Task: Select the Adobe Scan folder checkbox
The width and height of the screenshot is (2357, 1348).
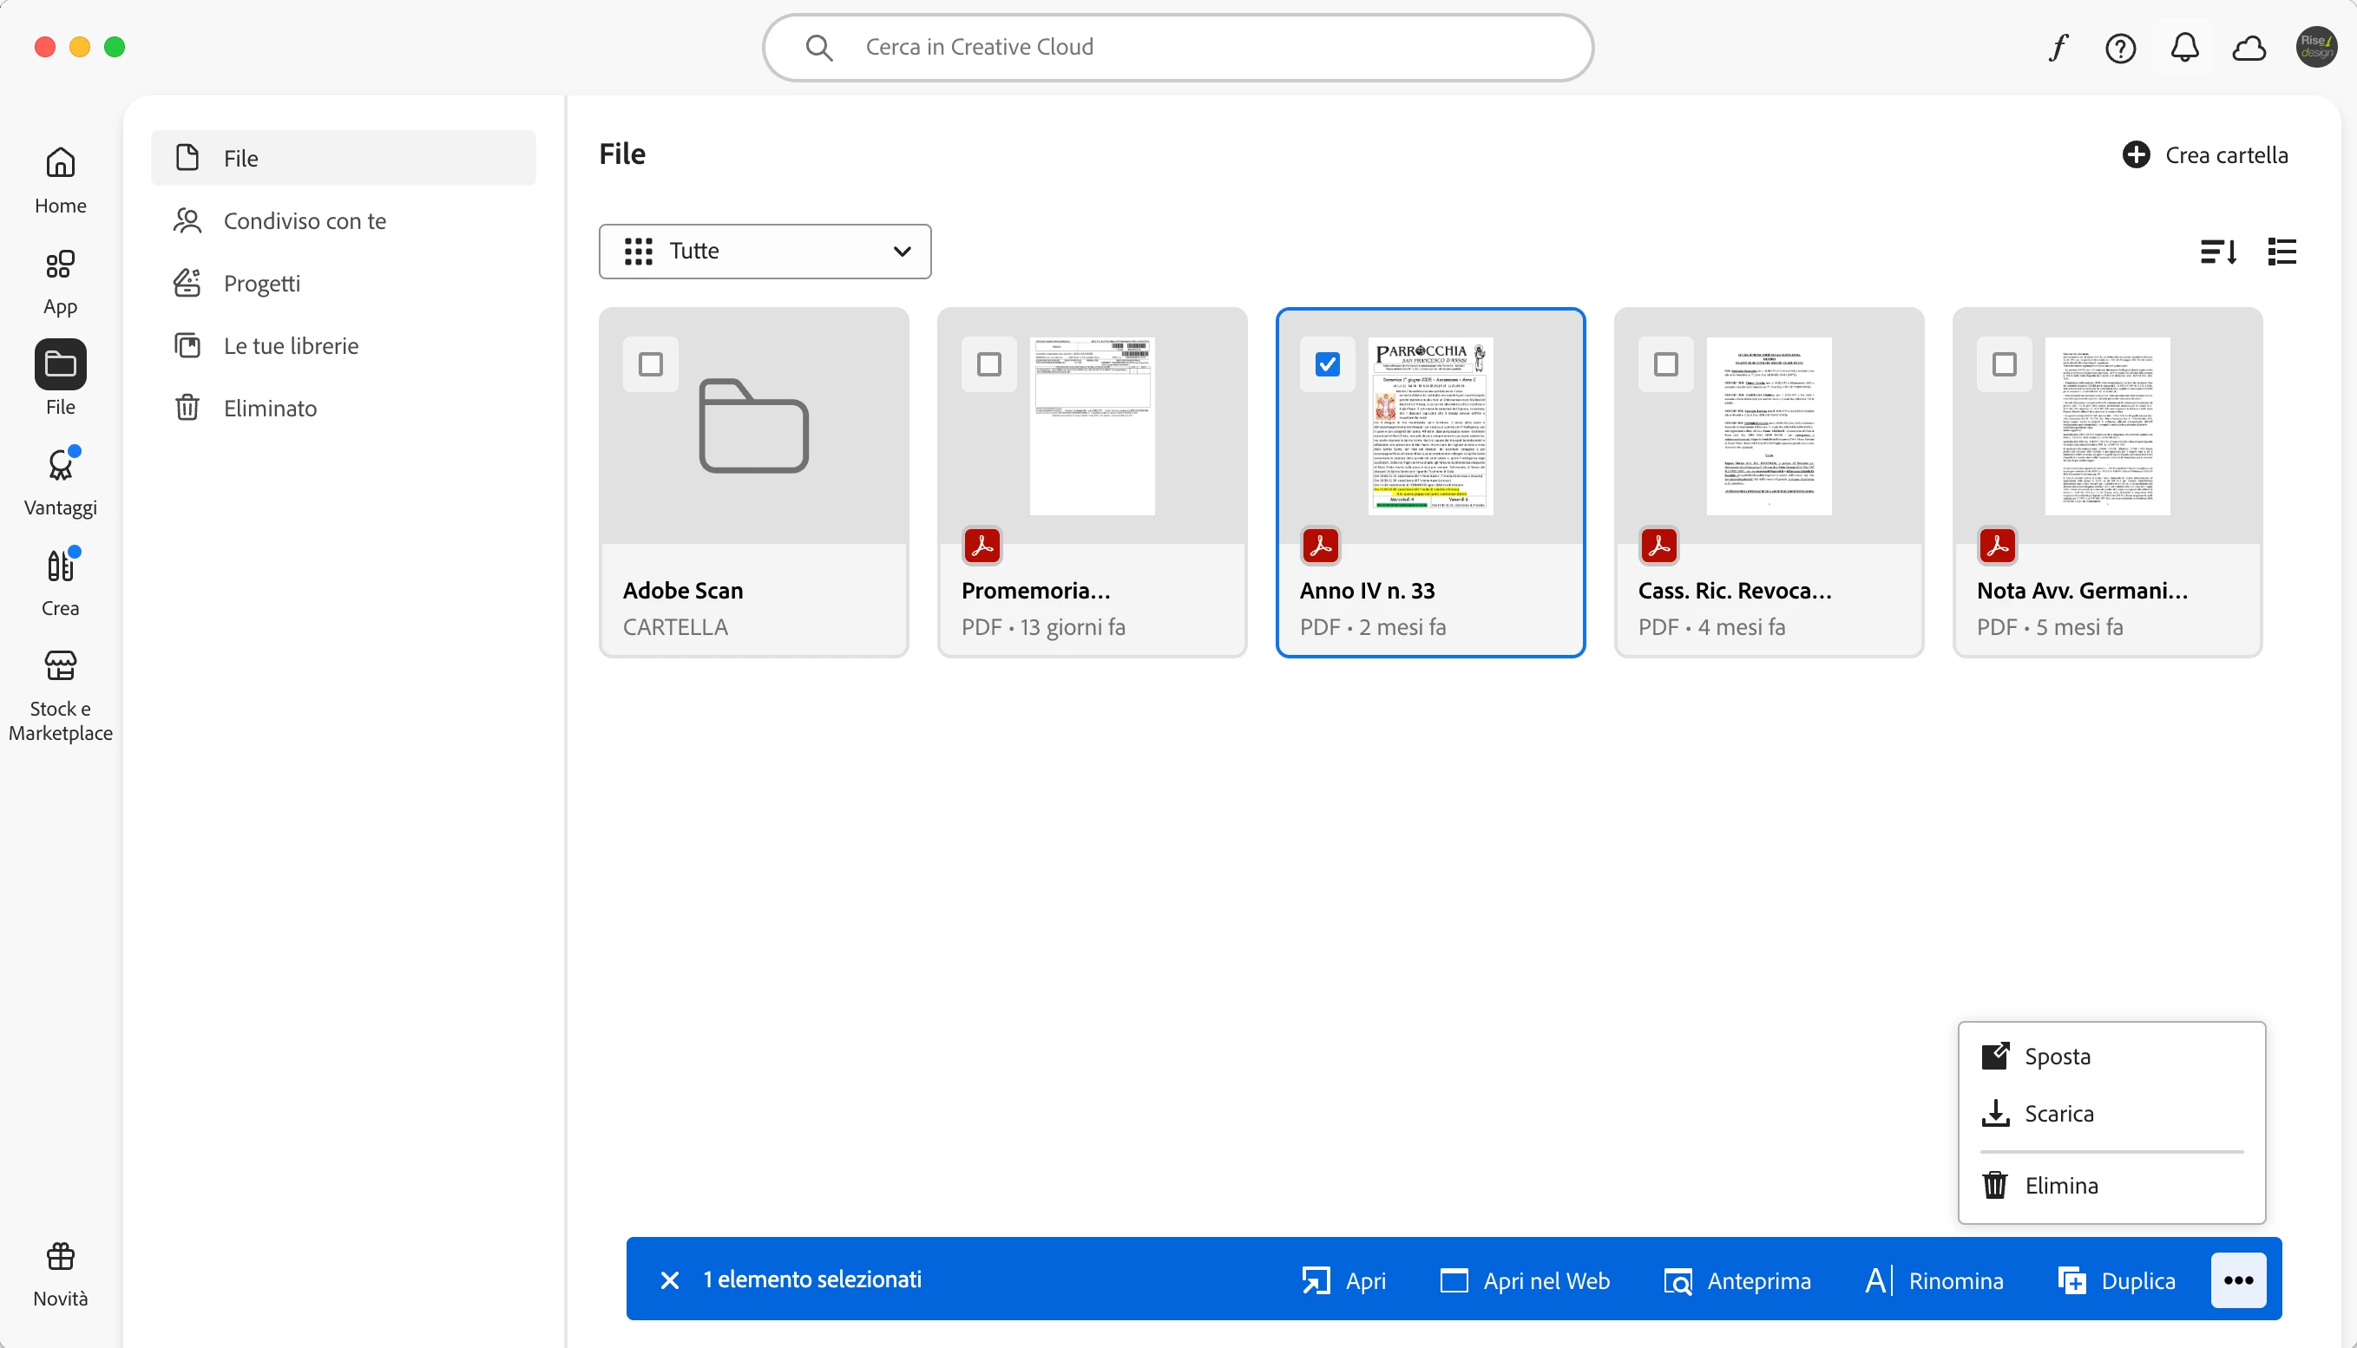Action: pyautogui.click(x=651, y=363)
